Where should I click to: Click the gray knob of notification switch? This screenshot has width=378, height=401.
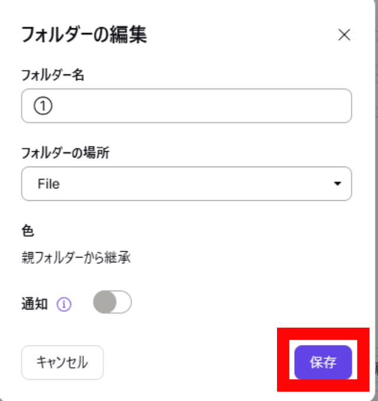coord(105,302)
